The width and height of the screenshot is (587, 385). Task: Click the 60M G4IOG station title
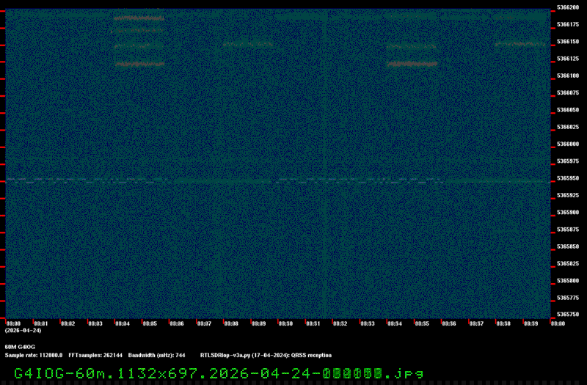20,346
